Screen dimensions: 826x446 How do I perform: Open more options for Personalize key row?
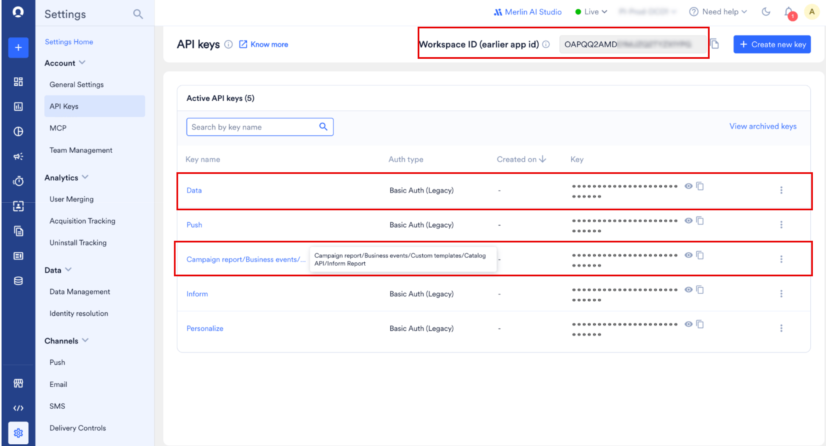tap(781, 328)
